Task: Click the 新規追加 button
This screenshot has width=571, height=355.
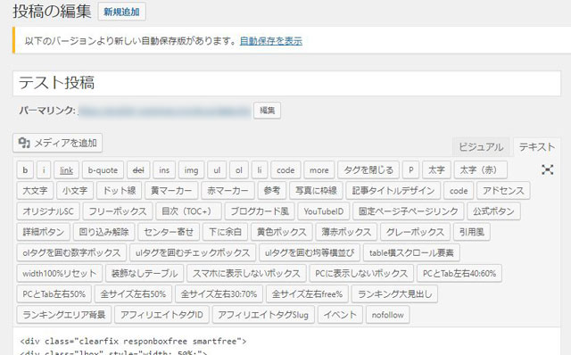Action: 121,12
